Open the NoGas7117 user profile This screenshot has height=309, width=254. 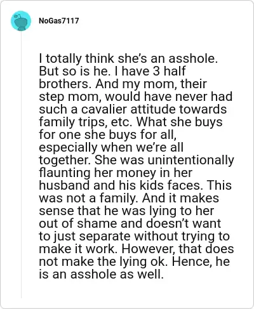pos(59,21)
